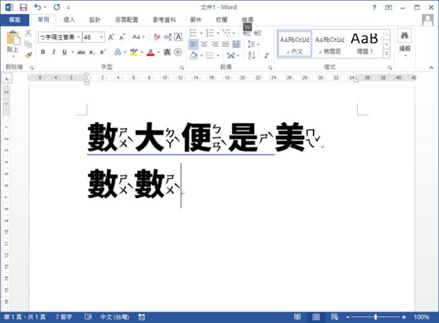439x323 pixels.
Task: Open Word help with the question mark
Action: [374, 7]
